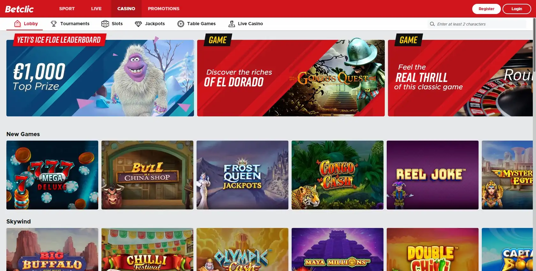Click the search magnifier icon
Viewport: 536px width, 271px height.
[x=432, y=24]
